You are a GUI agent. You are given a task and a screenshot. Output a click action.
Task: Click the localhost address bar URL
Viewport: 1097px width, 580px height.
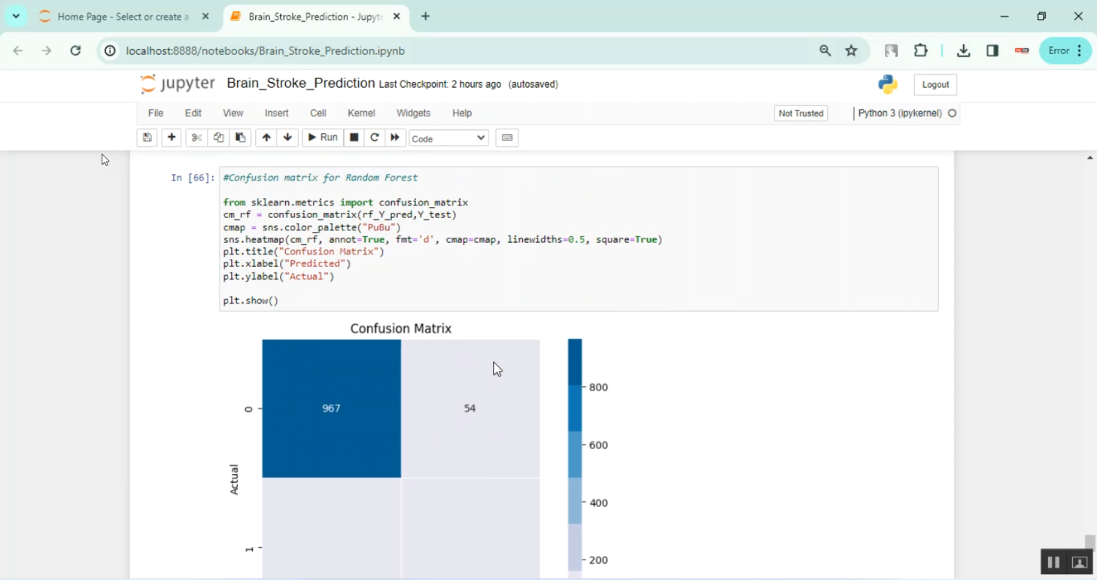(265, 50)
